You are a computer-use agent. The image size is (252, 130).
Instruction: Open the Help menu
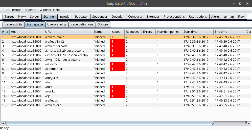pos(56,10)
